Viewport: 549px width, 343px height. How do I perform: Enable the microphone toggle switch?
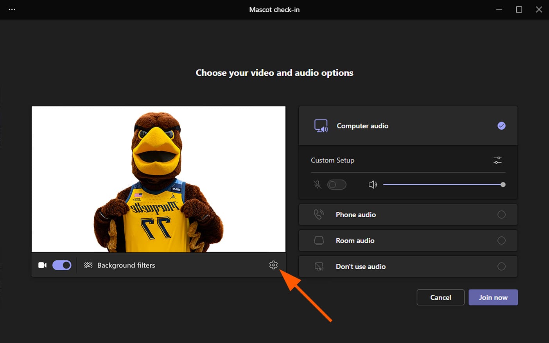(x=337, y=184)
